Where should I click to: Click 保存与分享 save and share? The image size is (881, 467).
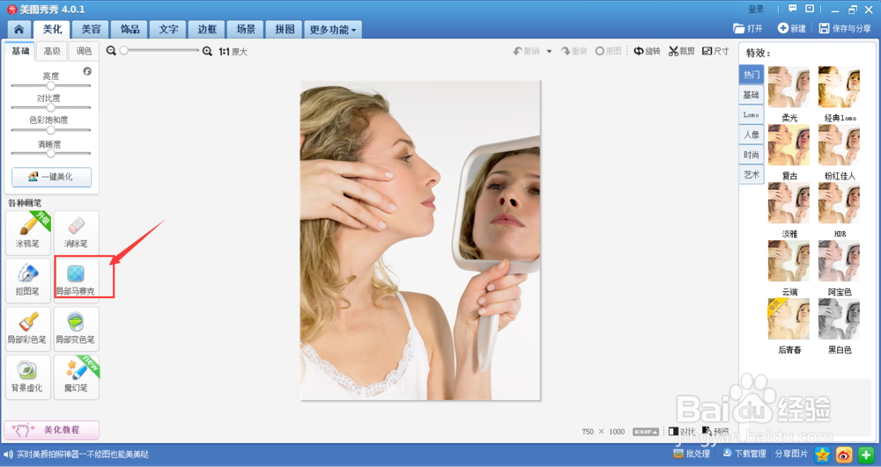[x=845, y=28]
